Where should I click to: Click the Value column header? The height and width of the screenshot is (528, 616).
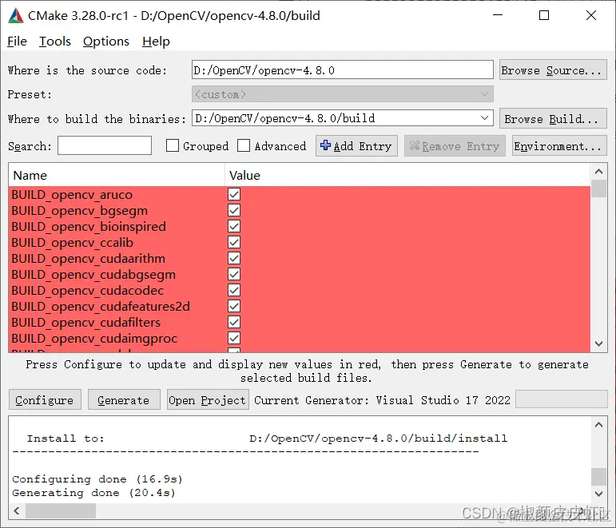(x=407, y=175)
